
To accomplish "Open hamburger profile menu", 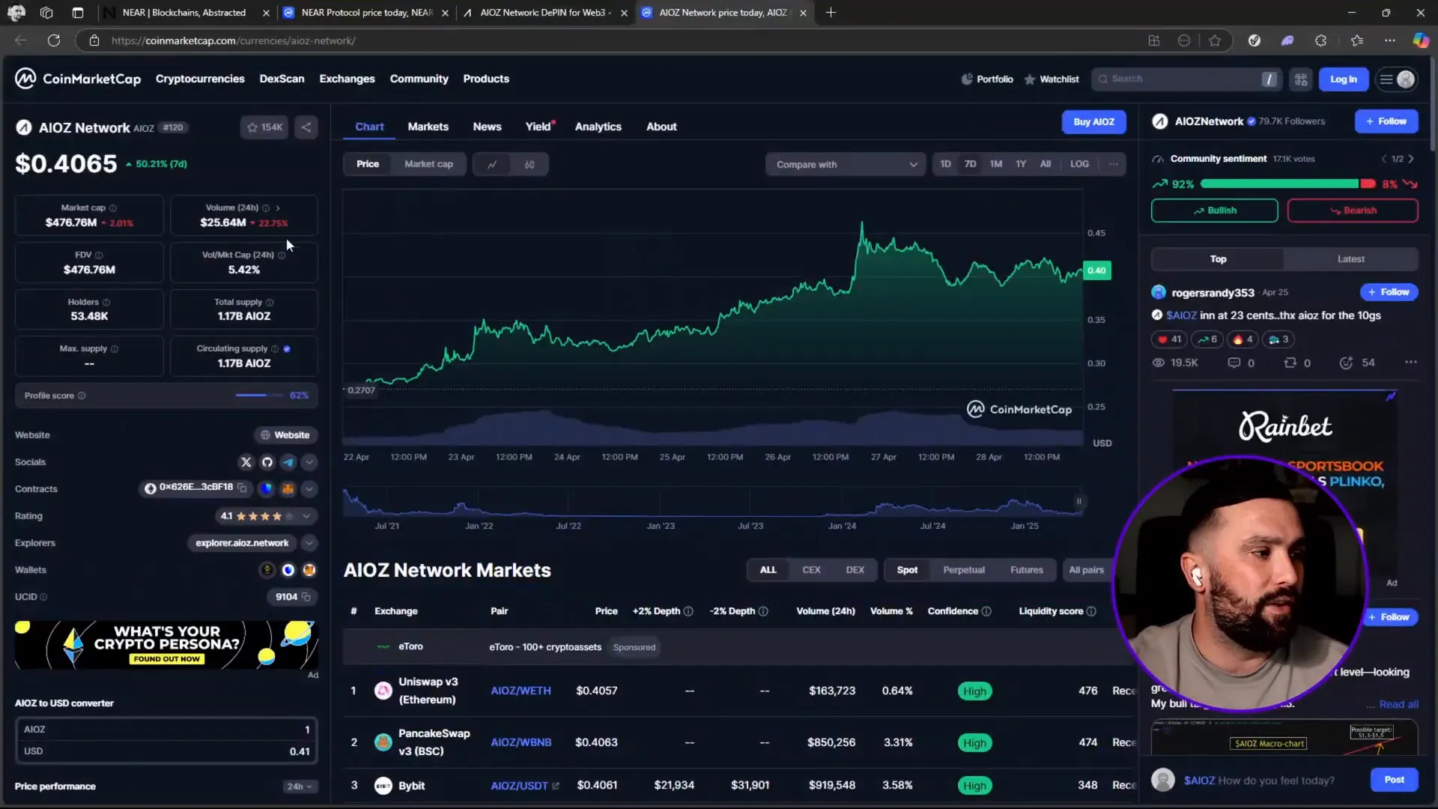I will pyautogui.click(x=1397, y=79).
